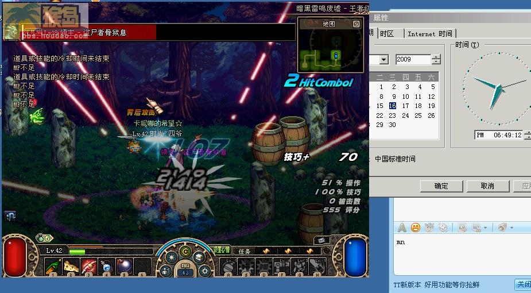Expand the screen capture dropdown arrow
531x293 pixels.
485,228
